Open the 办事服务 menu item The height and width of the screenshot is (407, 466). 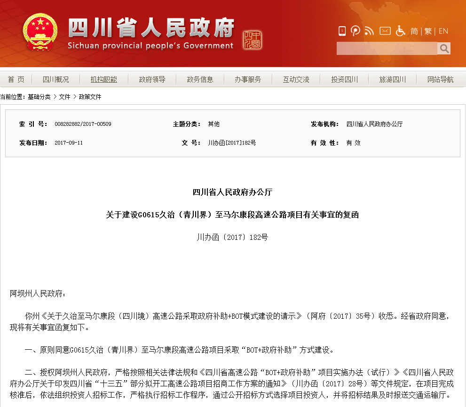(x=248, y=79)
